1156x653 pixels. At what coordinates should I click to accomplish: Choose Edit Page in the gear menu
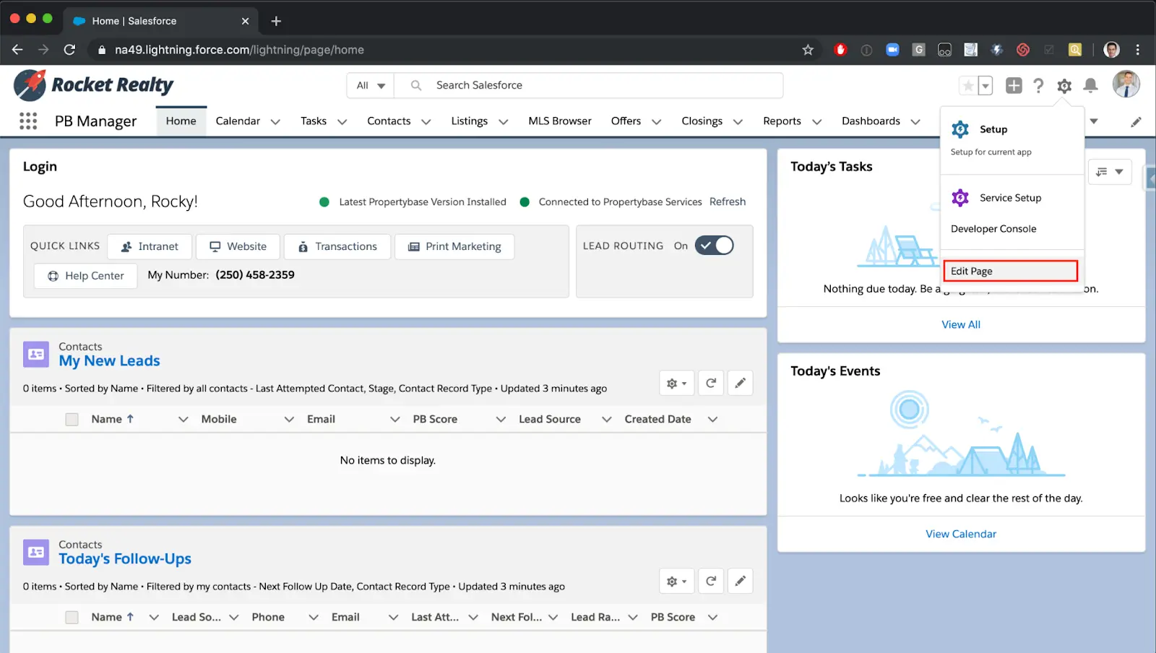tap(1010, 271)
